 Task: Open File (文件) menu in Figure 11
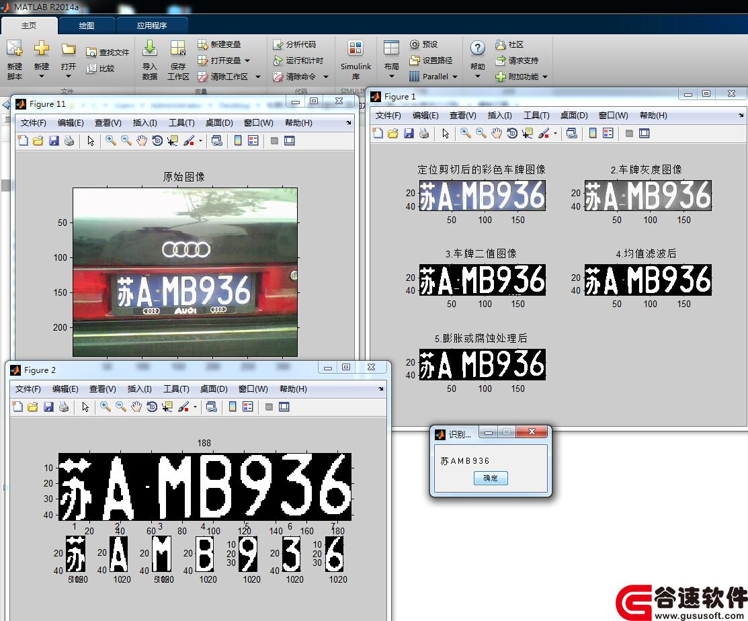coord(33,123)
